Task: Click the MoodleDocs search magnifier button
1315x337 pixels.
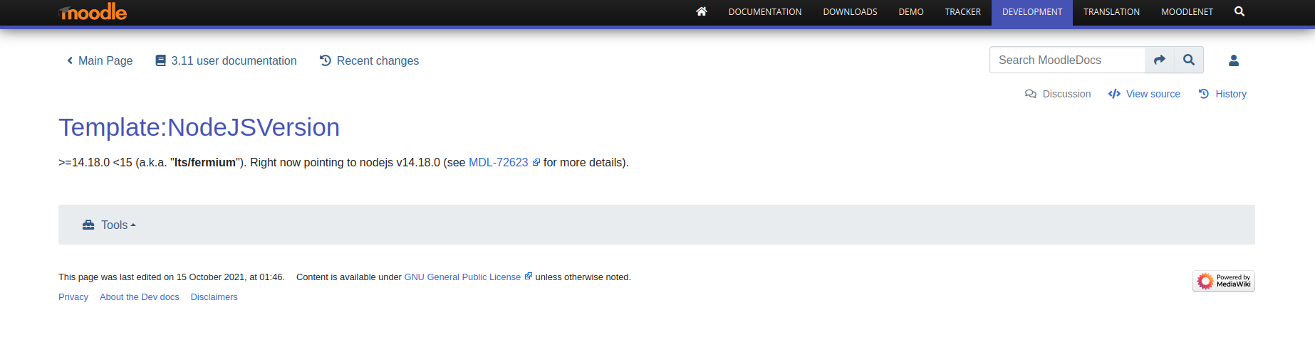Action: [x=1189, y=60]
